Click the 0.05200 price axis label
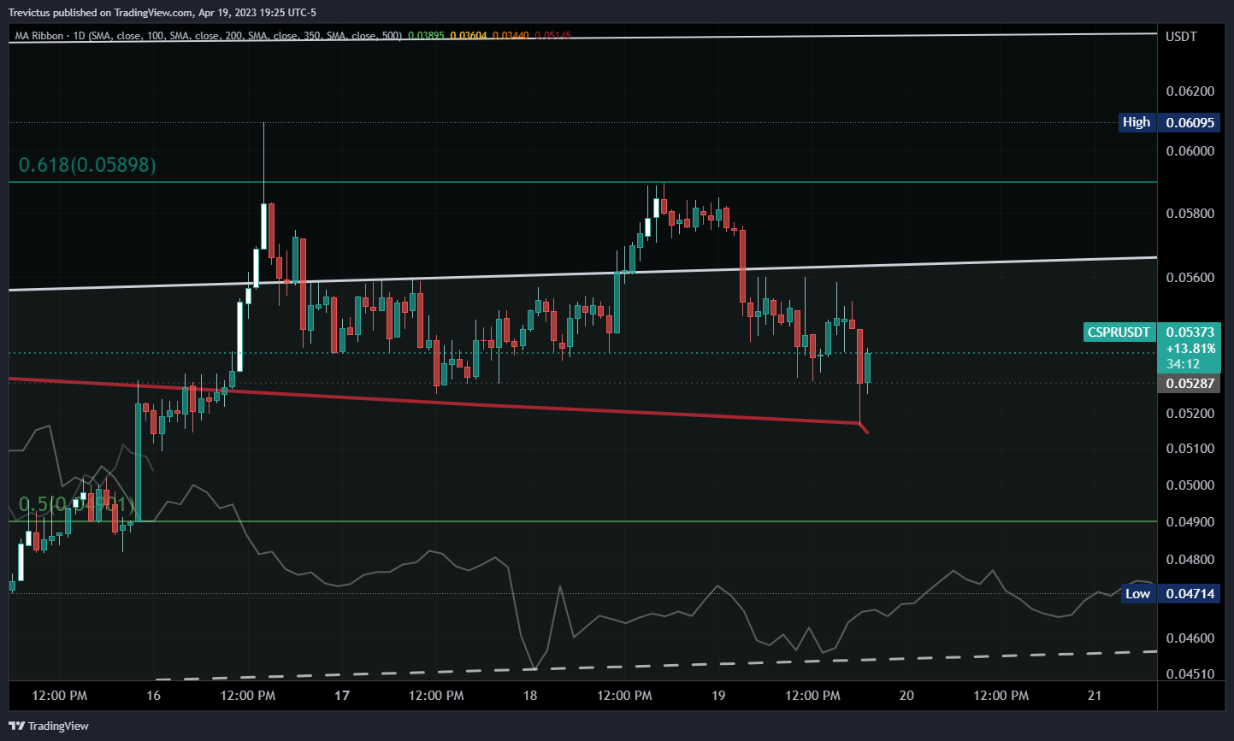The width and height of the screenshot is (1234, 741). [1190, 414]
